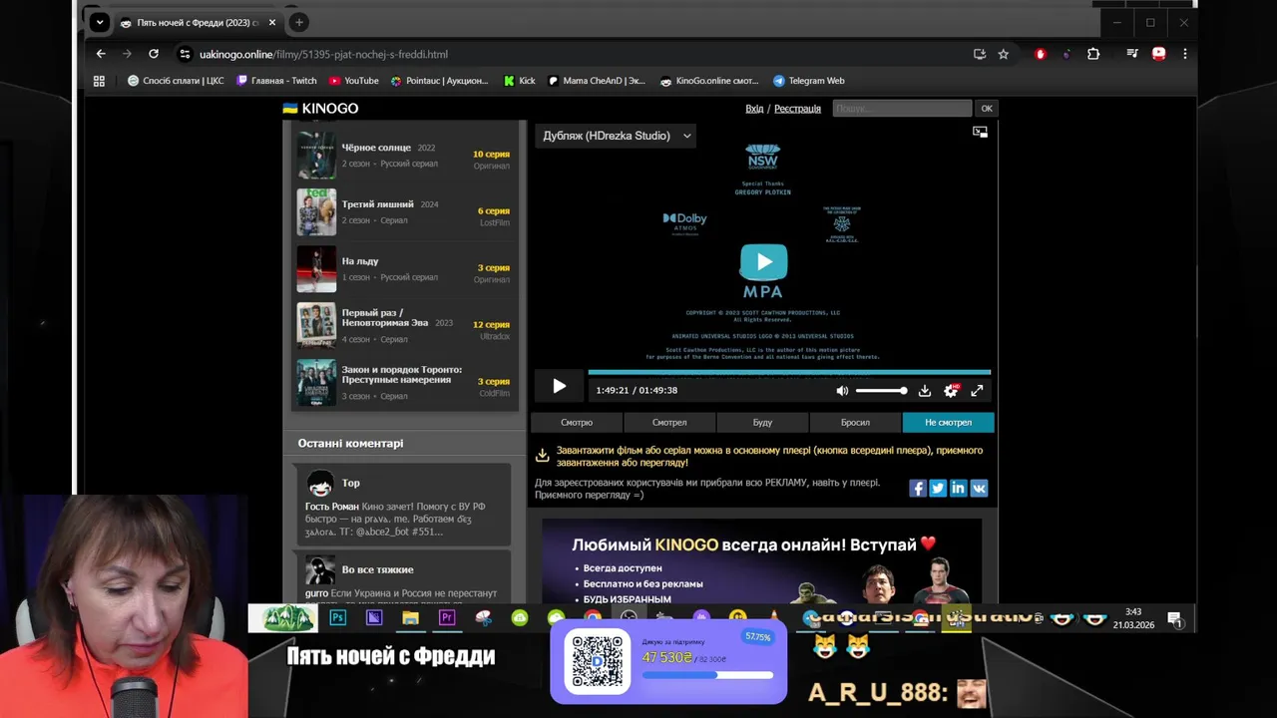Open the browser extensions puzzle icon
The image size is (1277, 718).
[1093, 54]
